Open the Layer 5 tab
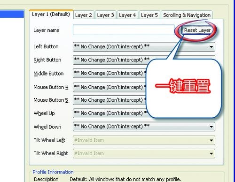Screen dimensions: 235x182 point(149,15)
